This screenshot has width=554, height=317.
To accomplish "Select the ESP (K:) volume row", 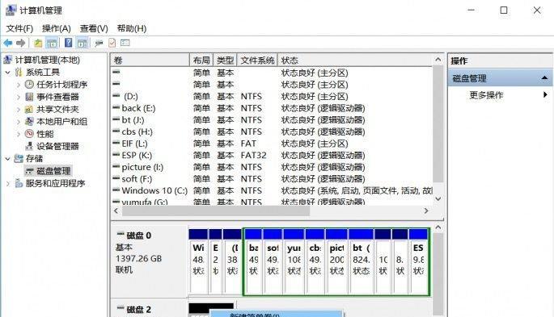I will [272, 156].
